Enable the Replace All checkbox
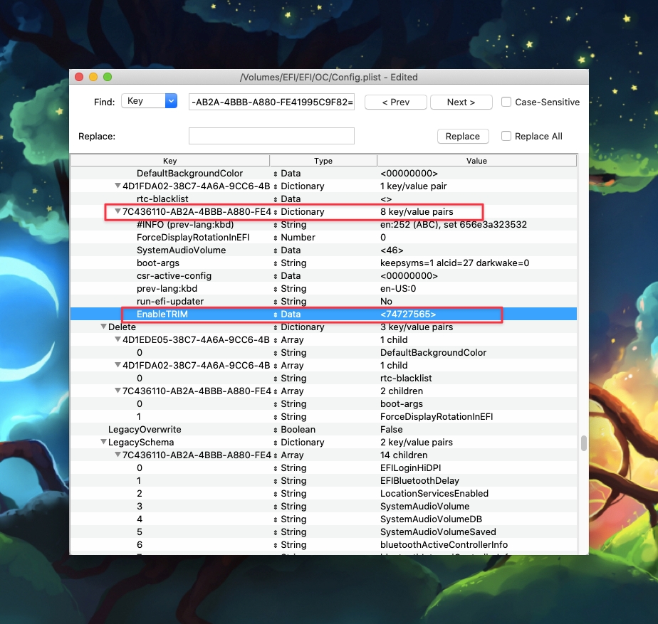The height and width of the screenshot is (624, 658). pos(506,136)
